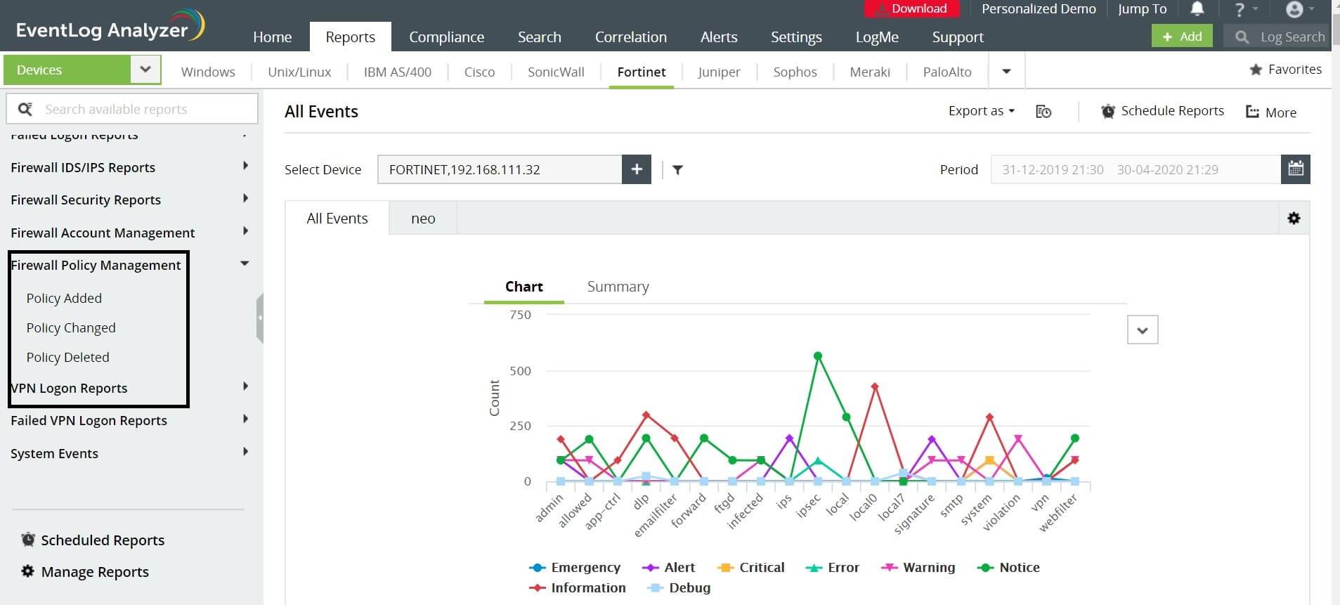Open the Correlation tab

(630, 37)
